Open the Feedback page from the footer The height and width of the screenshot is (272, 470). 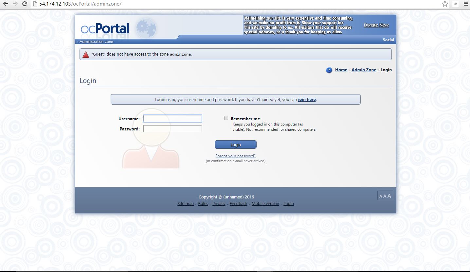(x=238, y=203)
